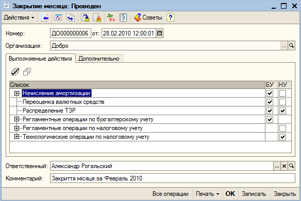Click Все операции button
Viewport: 301px width, 201px height.
tap(171, 194)
